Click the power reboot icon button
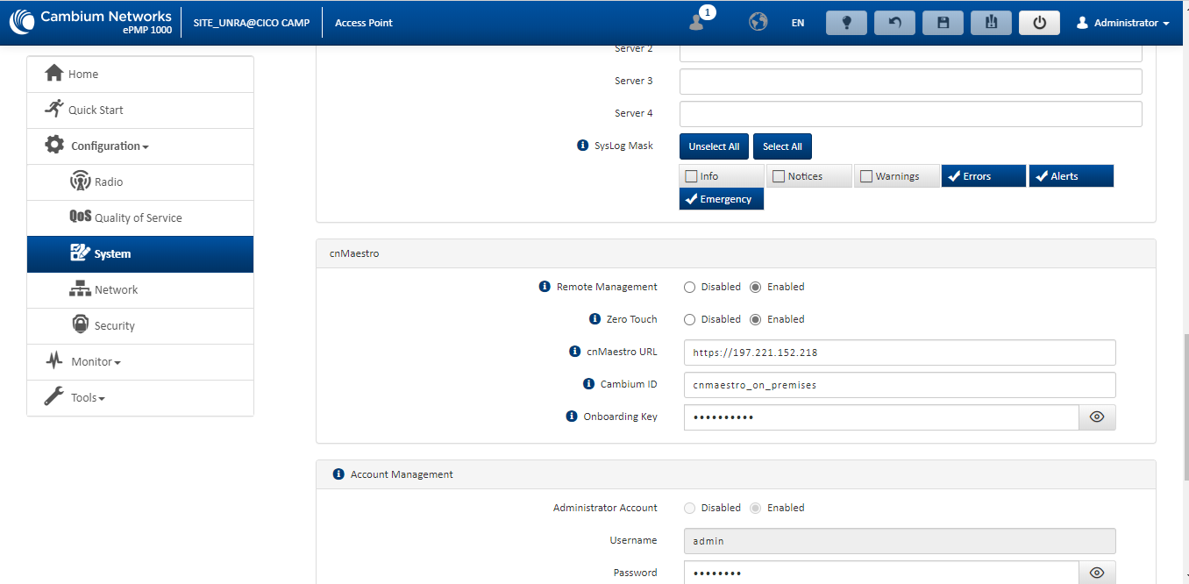 (x=1039, y=23)
